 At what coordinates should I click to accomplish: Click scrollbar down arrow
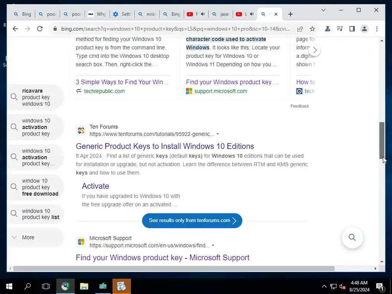pos(382,262)
